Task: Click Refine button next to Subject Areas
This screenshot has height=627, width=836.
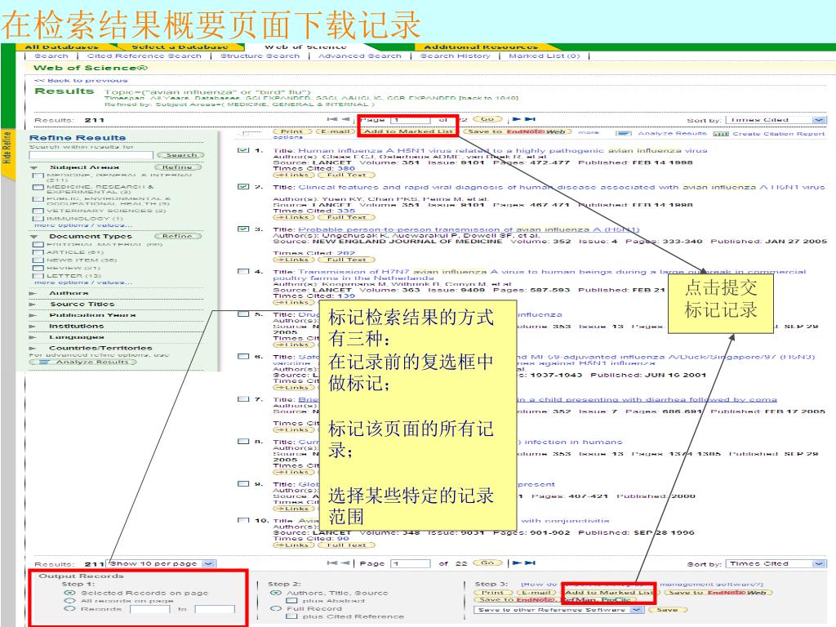Action: pyautogui.click(x=177, y=167)
